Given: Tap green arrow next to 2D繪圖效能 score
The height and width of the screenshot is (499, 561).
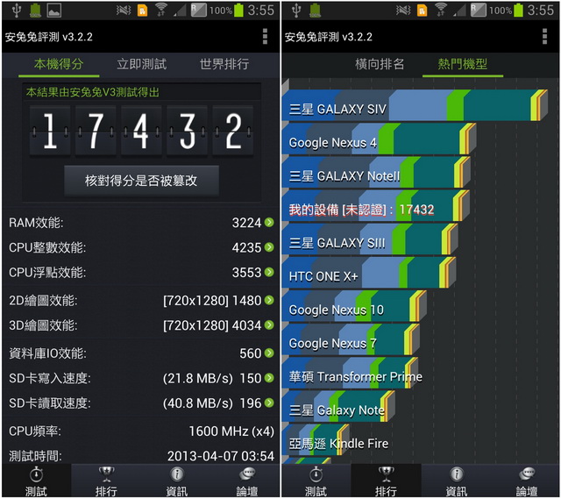Looking at the screenshot, I should [x=269, y=300].
